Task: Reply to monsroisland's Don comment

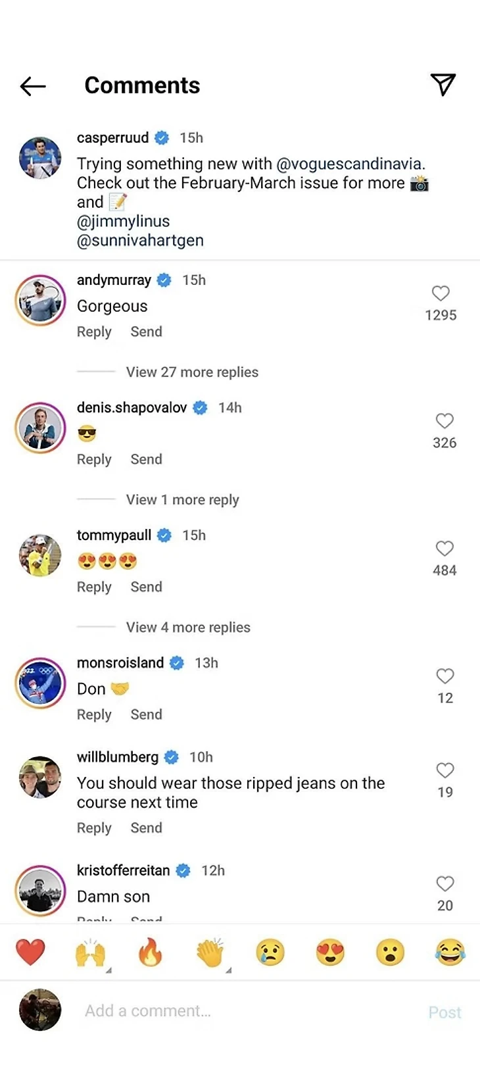Action: point(94,714)
